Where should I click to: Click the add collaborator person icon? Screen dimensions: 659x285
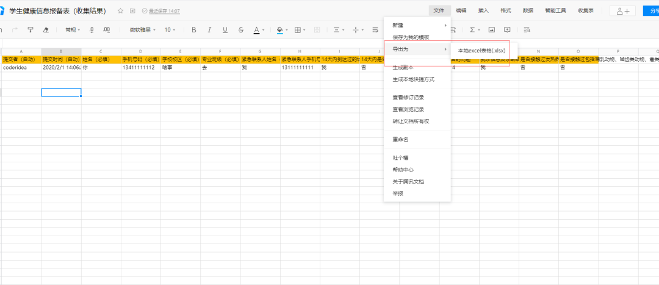pos(622,11)
